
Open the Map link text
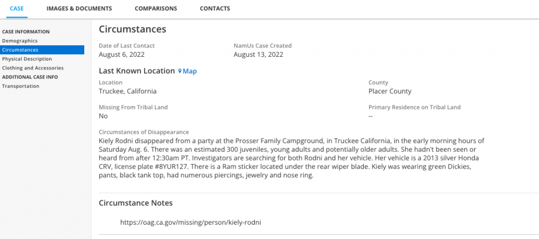point(189,71)
